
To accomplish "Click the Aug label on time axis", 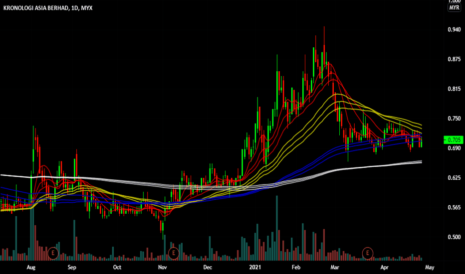I will tap(31, 267).
